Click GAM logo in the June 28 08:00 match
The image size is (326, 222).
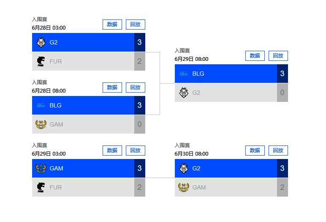[x=41, y=124]
